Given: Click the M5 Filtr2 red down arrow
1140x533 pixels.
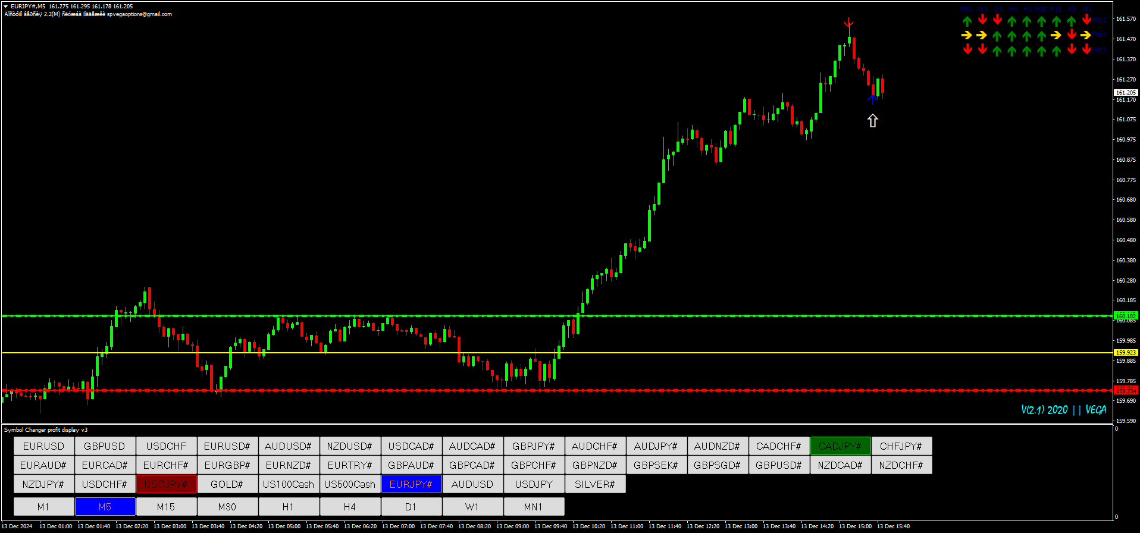Looking at the screenshot, I should pyautogui.click(x=1072, y=35).
